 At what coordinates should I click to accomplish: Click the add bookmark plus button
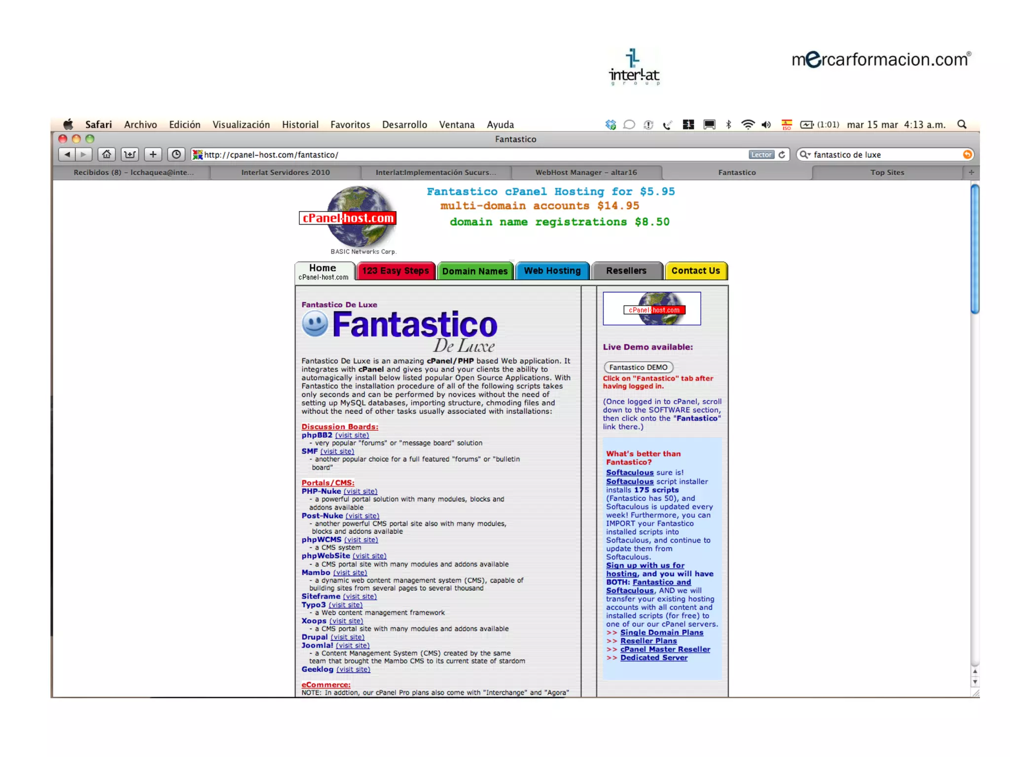(x=153, y=155)
